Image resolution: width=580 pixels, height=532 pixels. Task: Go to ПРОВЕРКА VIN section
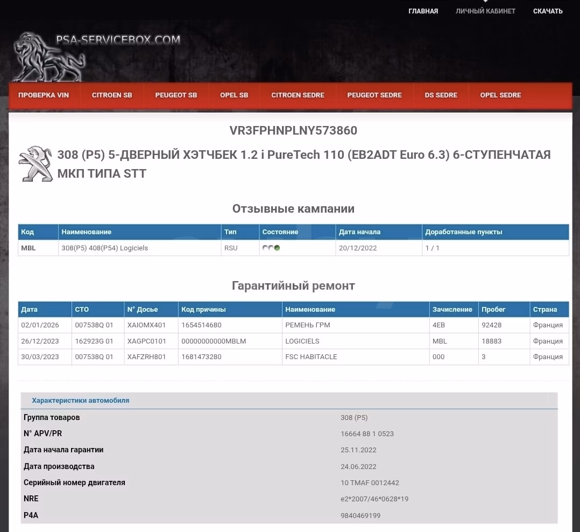(44, 95)
